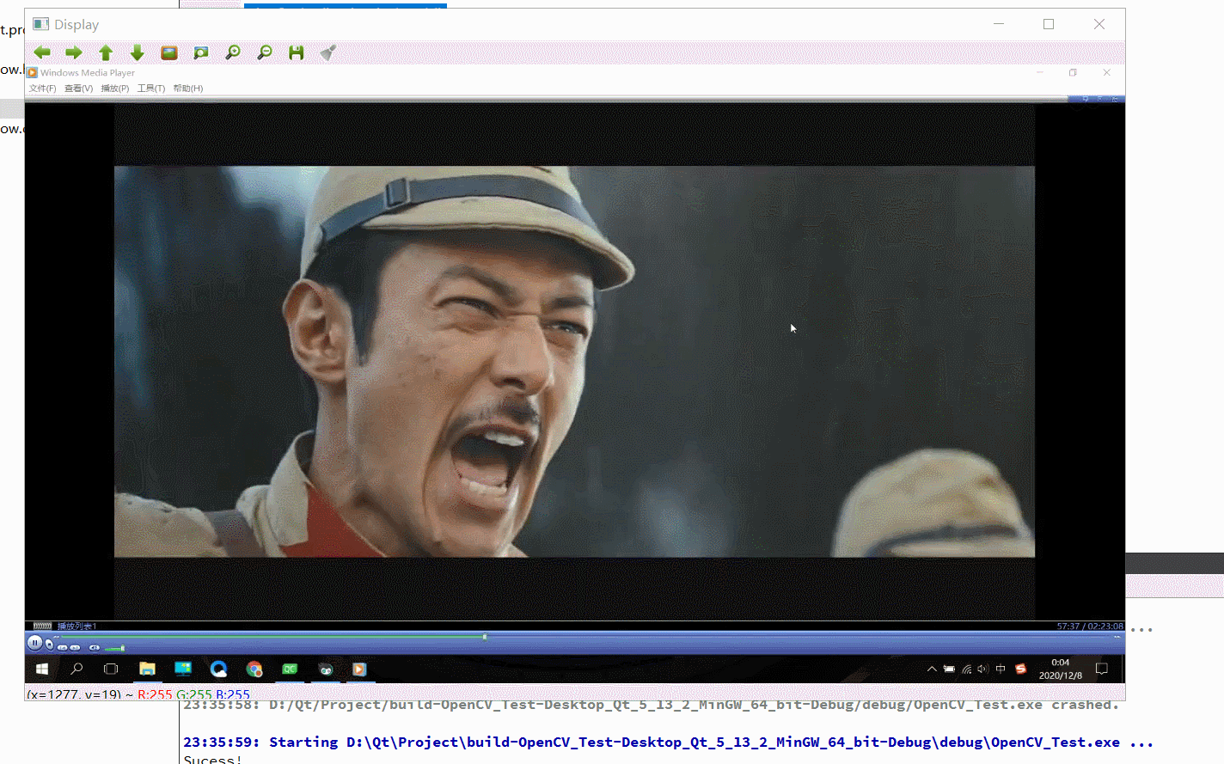Open the 播放(P) menu
1224x764 pixels.
[x=114, y=89]
